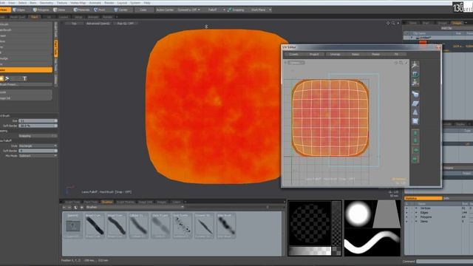Switch to the Paint Tools tab in bottom panel
Viewport: 473px width, 266px height.
click(91, 202)
